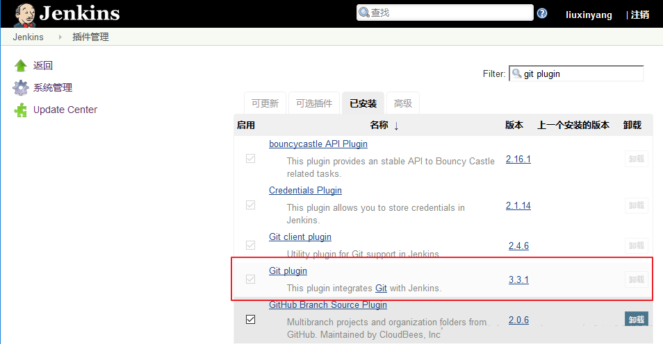The height and width of the screenshot is (344, 663).
Task: Click the header 查找 search field
Action: click(x=445, y=12)
